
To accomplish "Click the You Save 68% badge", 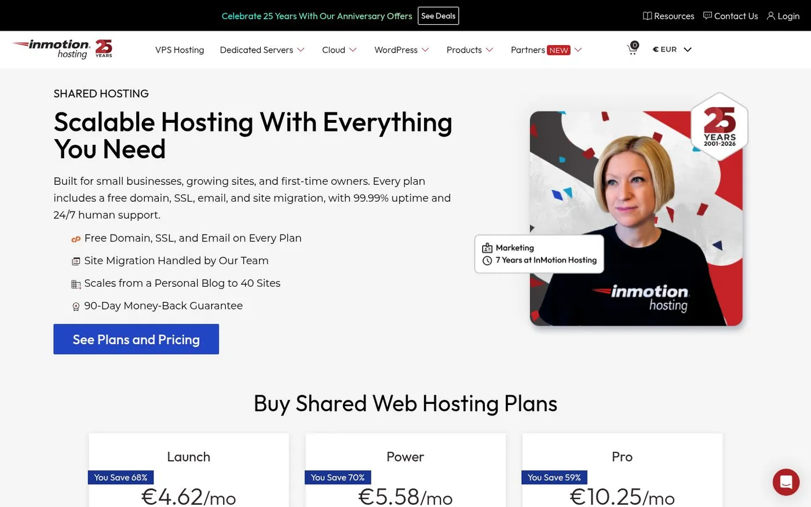I will click(120, 477).
